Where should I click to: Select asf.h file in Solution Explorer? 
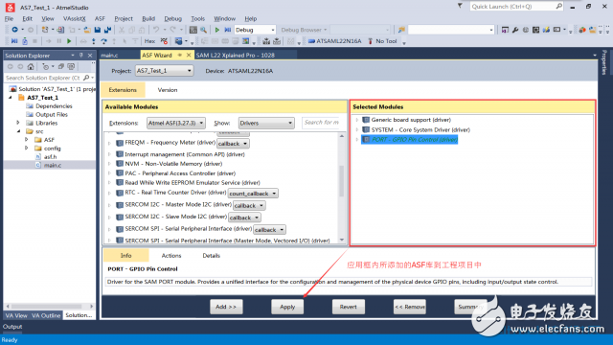pyautogui.click(x=50, y=156)
